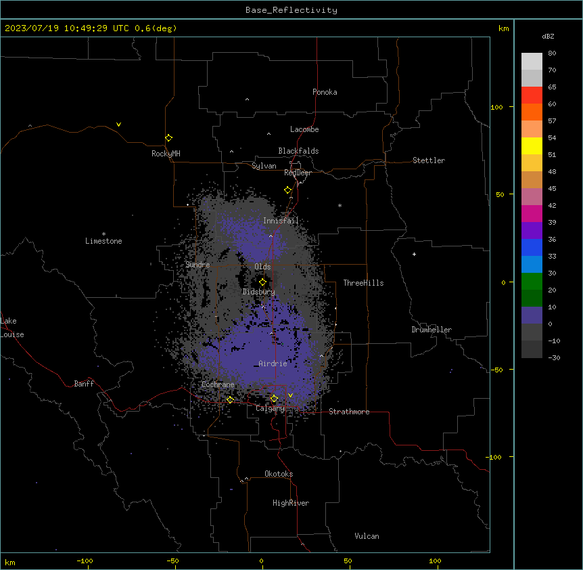The height and width of the screenshot is (570, 583).
Task: Pick the violet 36-39 dBZ swatch
Action: [532, 231]
